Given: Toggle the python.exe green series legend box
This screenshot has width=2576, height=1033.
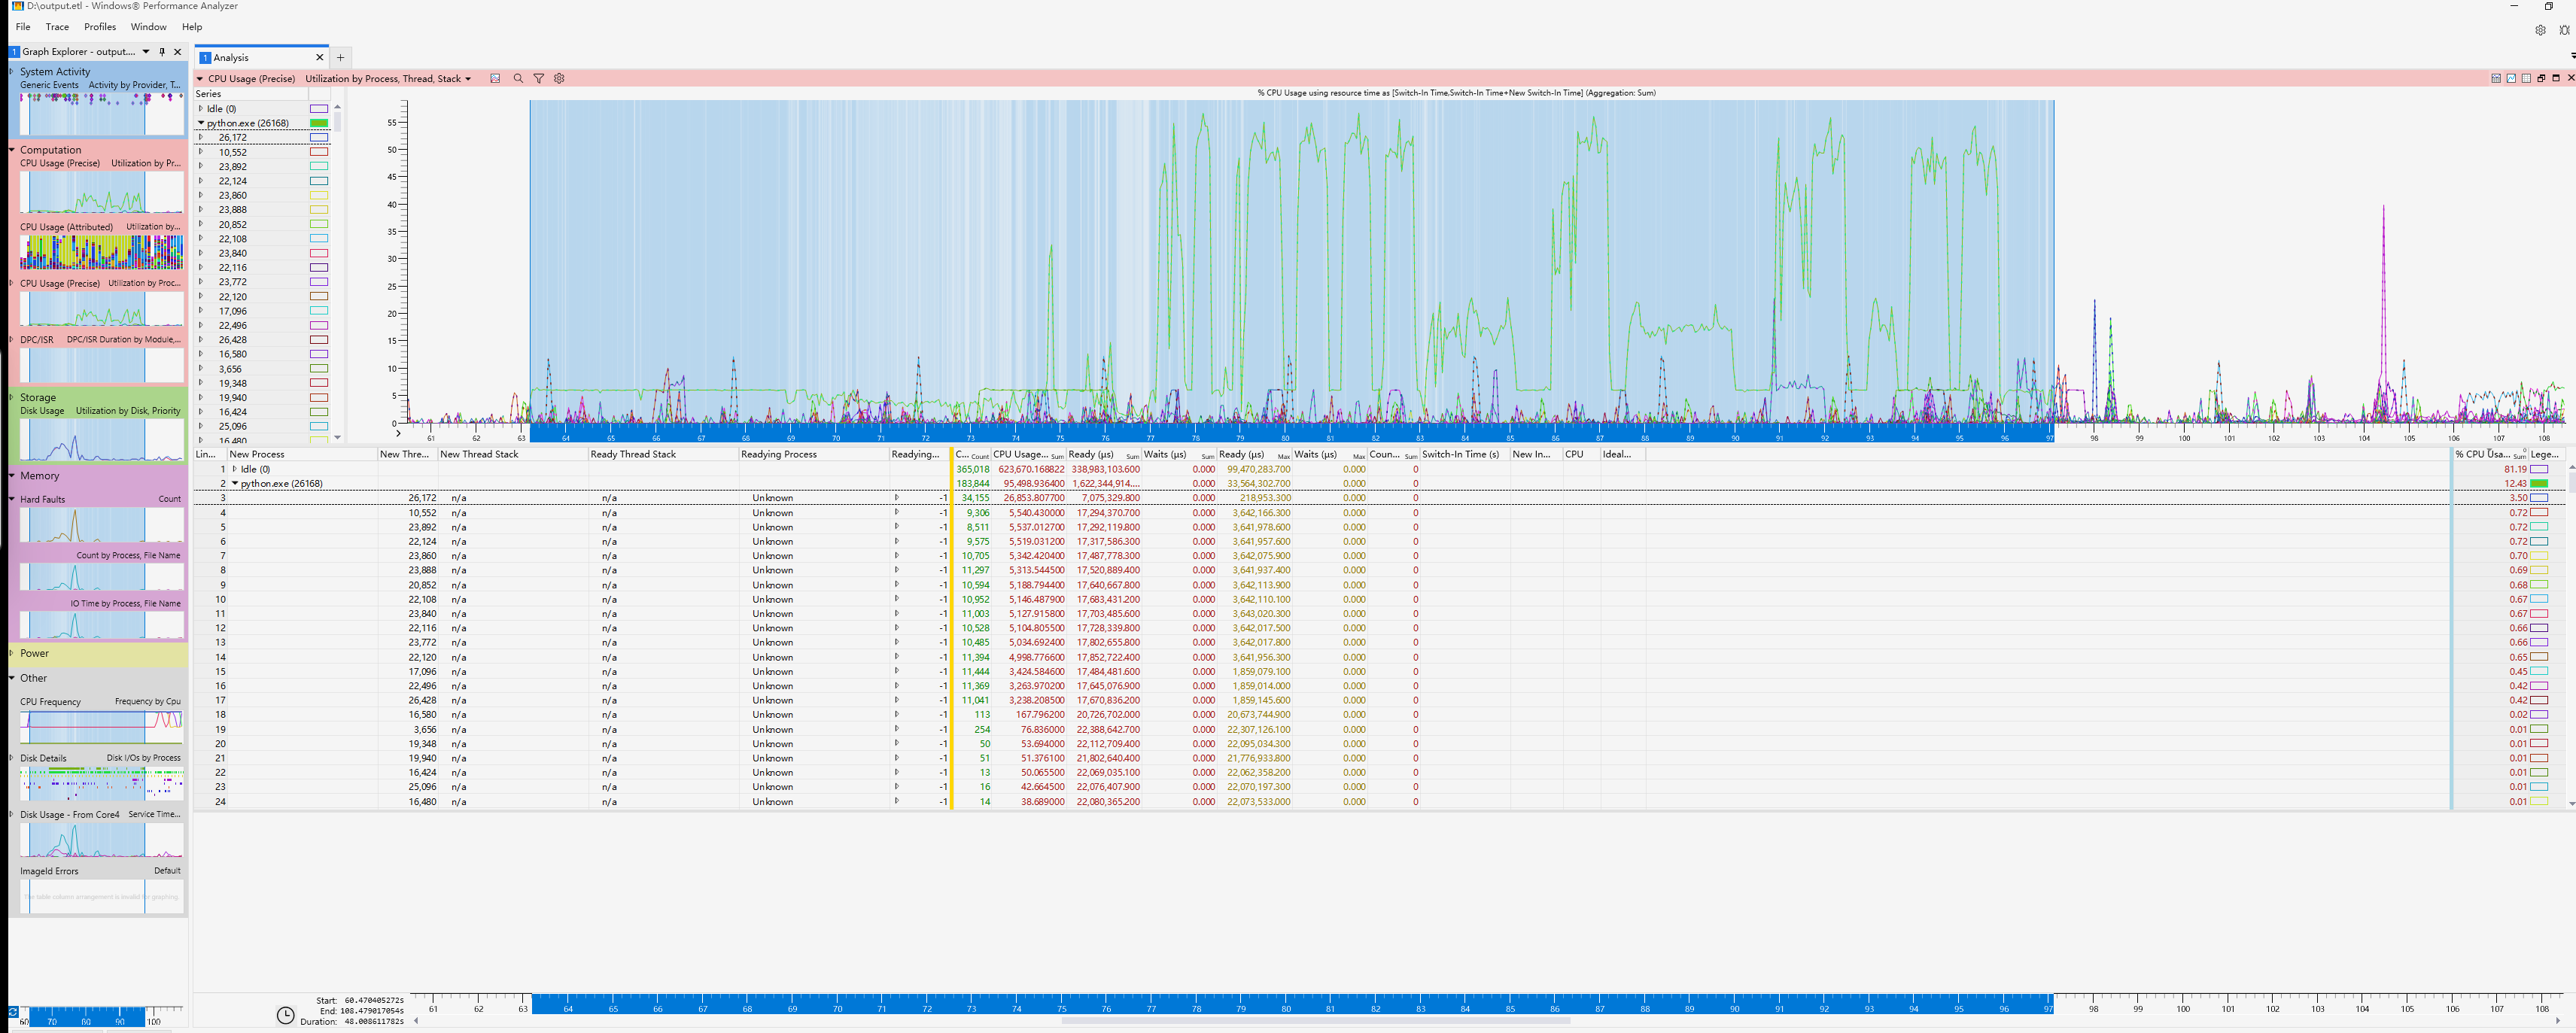Looking at the screenshot, I should pos(319,123).
